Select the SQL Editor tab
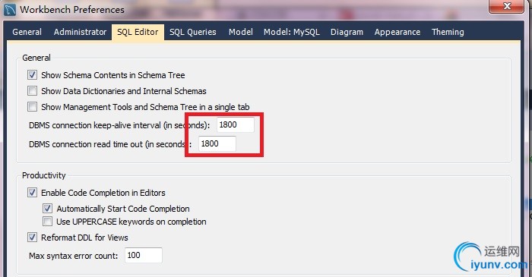The image size is (532, 277). (138, 32)
